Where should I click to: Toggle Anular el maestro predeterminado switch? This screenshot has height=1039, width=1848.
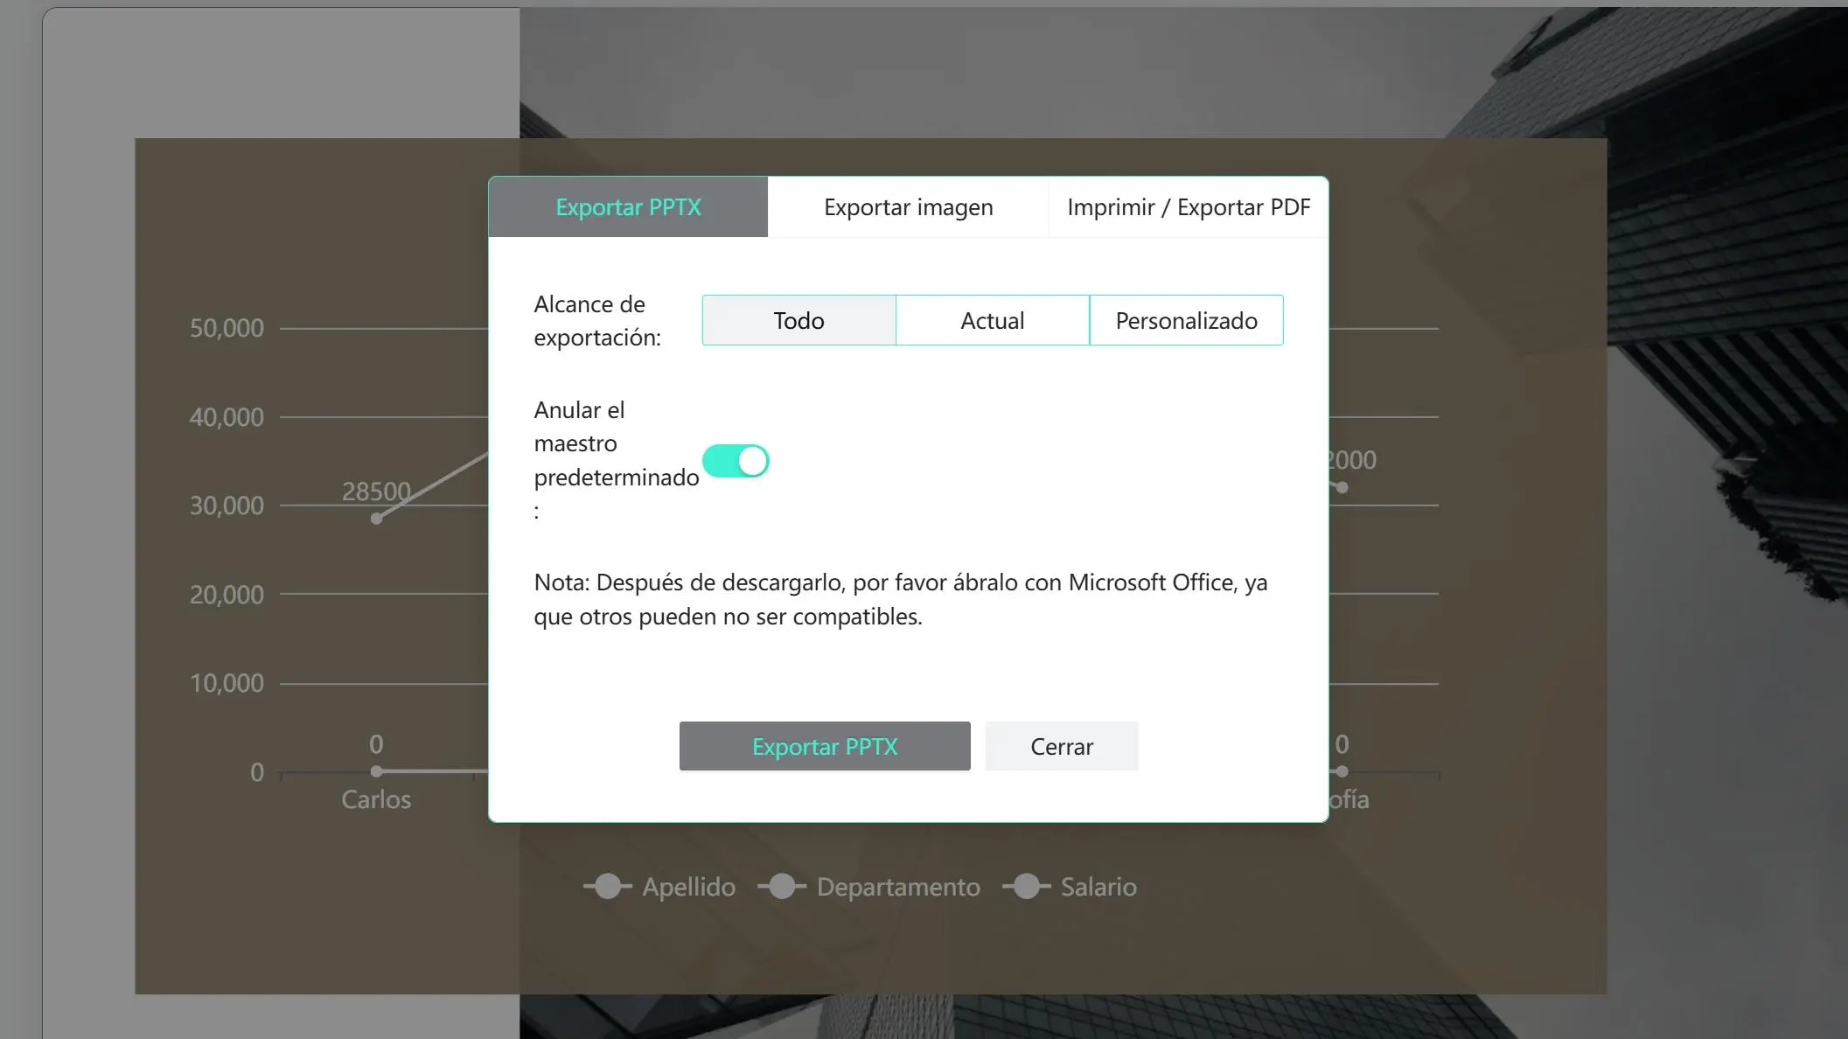[x=736, y=461]
